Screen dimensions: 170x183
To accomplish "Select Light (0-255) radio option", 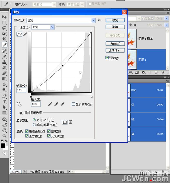I will coord(34,120).
